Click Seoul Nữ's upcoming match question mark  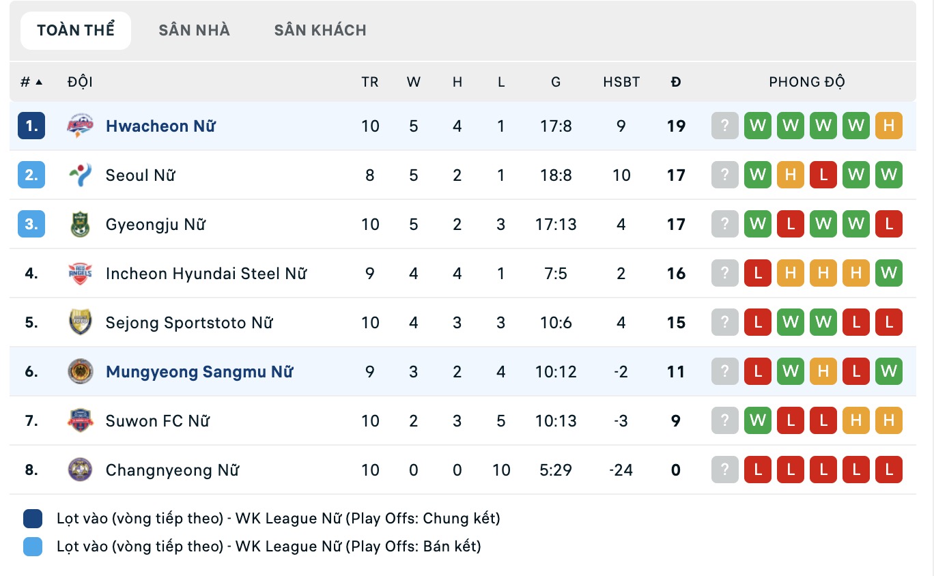[724, 175]
